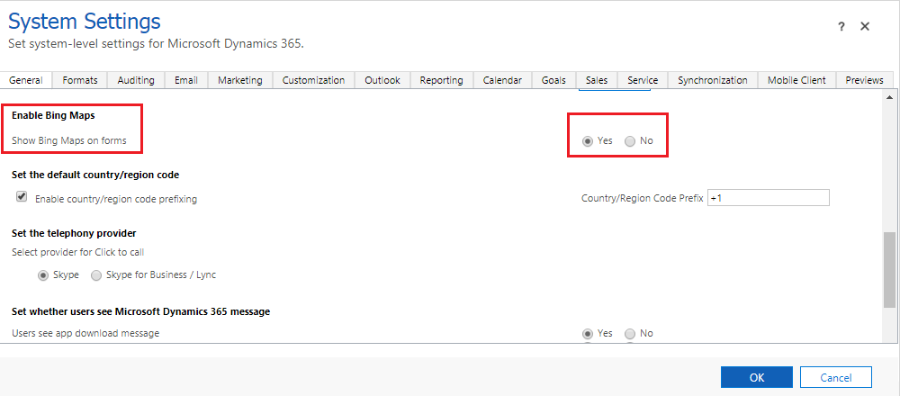The image size is (900, 396).
Task: Click 'Set the telephony provider' heading
Action: (74, 234)
